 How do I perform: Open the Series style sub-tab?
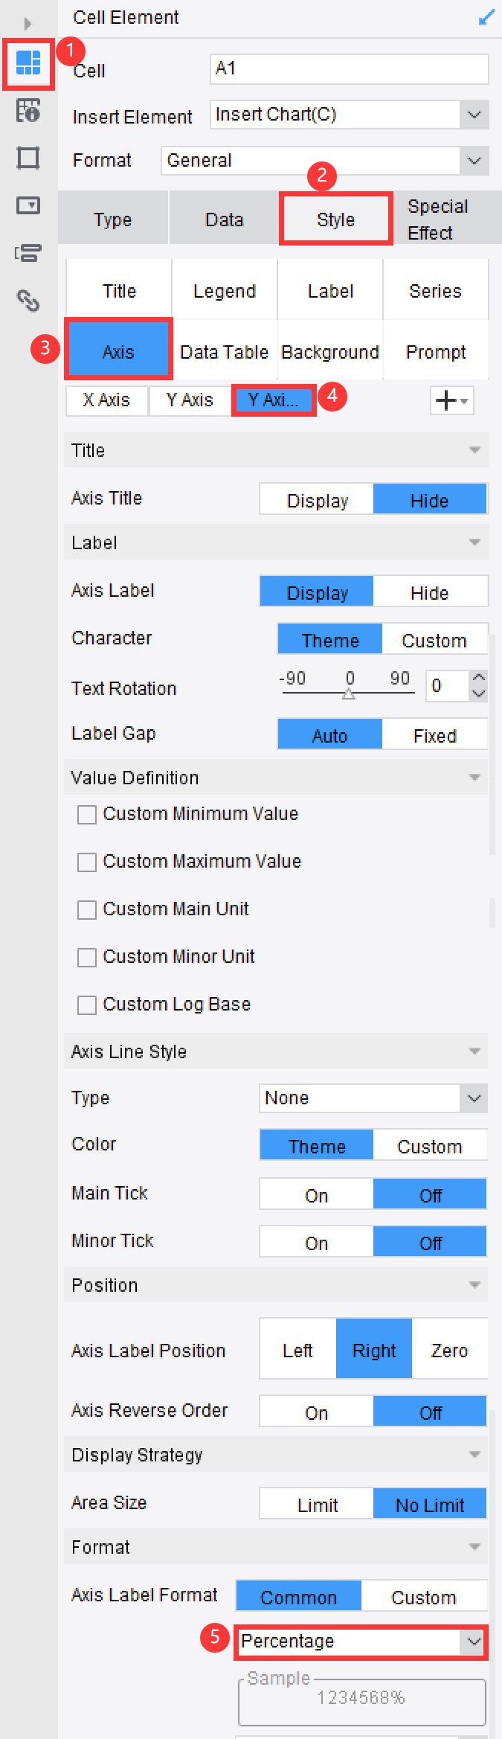click(436, 291)
